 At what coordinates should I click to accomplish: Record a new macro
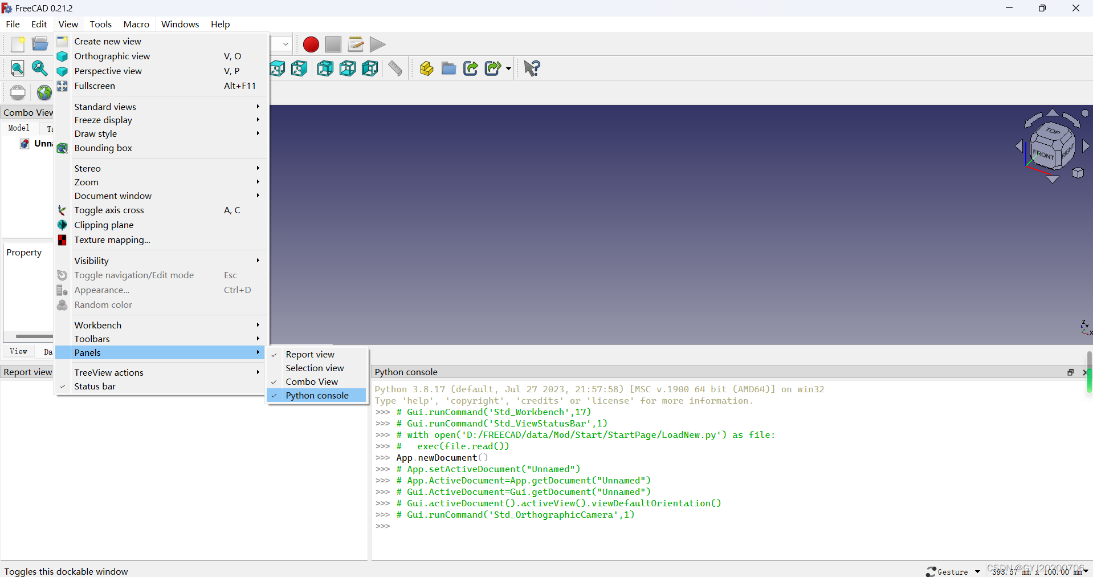311,44
